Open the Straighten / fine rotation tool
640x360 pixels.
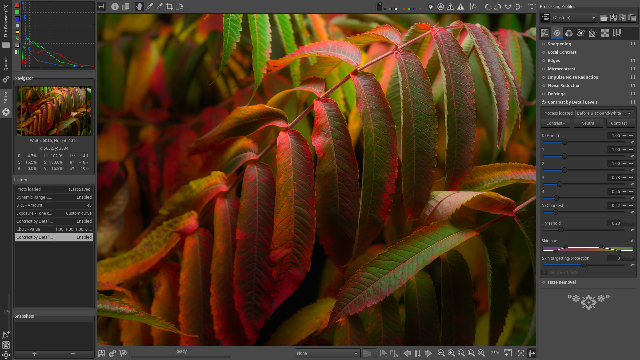(179, 7)
